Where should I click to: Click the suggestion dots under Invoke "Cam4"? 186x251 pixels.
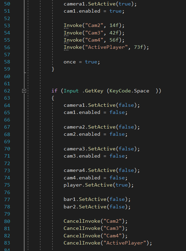pos(66,43)
